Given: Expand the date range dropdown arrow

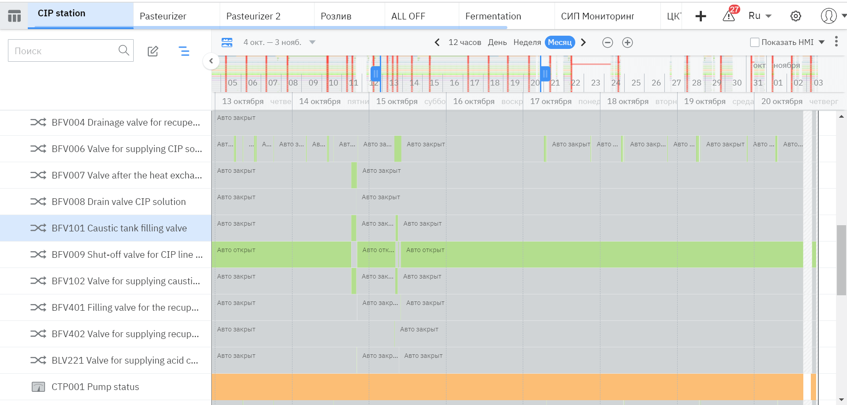Looking at the screenshot, I should coord(312,42).
